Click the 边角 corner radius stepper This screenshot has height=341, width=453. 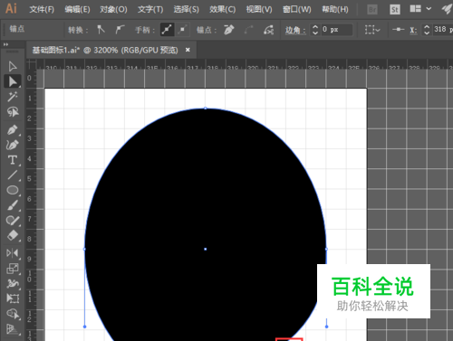[x=315, y=30]
